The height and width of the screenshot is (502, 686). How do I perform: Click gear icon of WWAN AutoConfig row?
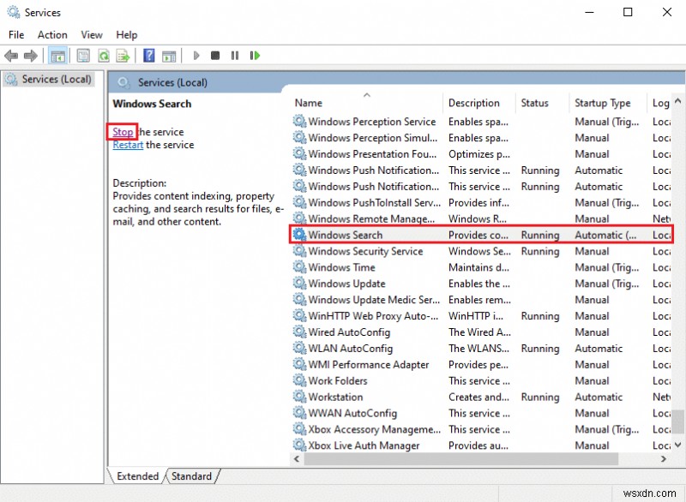pyautogui.click(x=299, y=413)
